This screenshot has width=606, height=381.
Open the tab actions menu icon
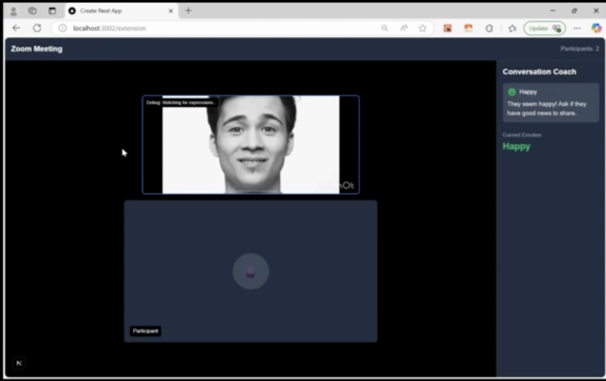point(52,11)
